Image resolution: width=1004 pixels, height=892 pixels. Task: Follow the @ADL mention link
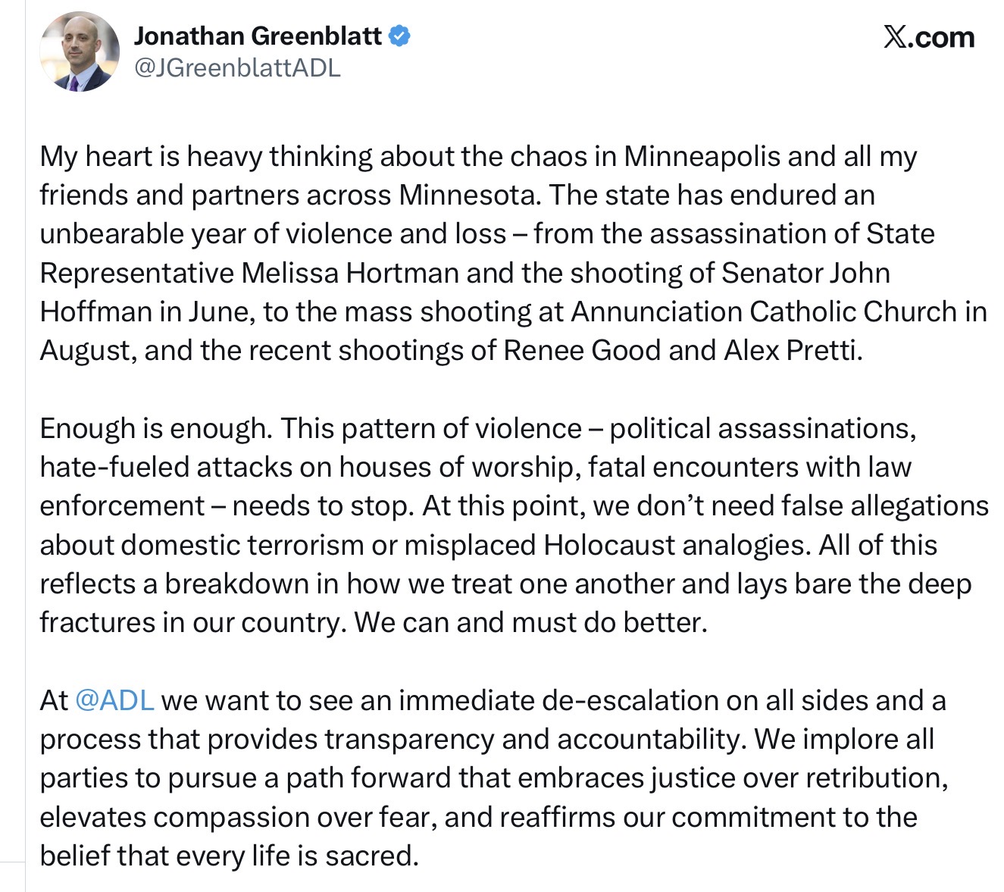click(x=115, y=700)
